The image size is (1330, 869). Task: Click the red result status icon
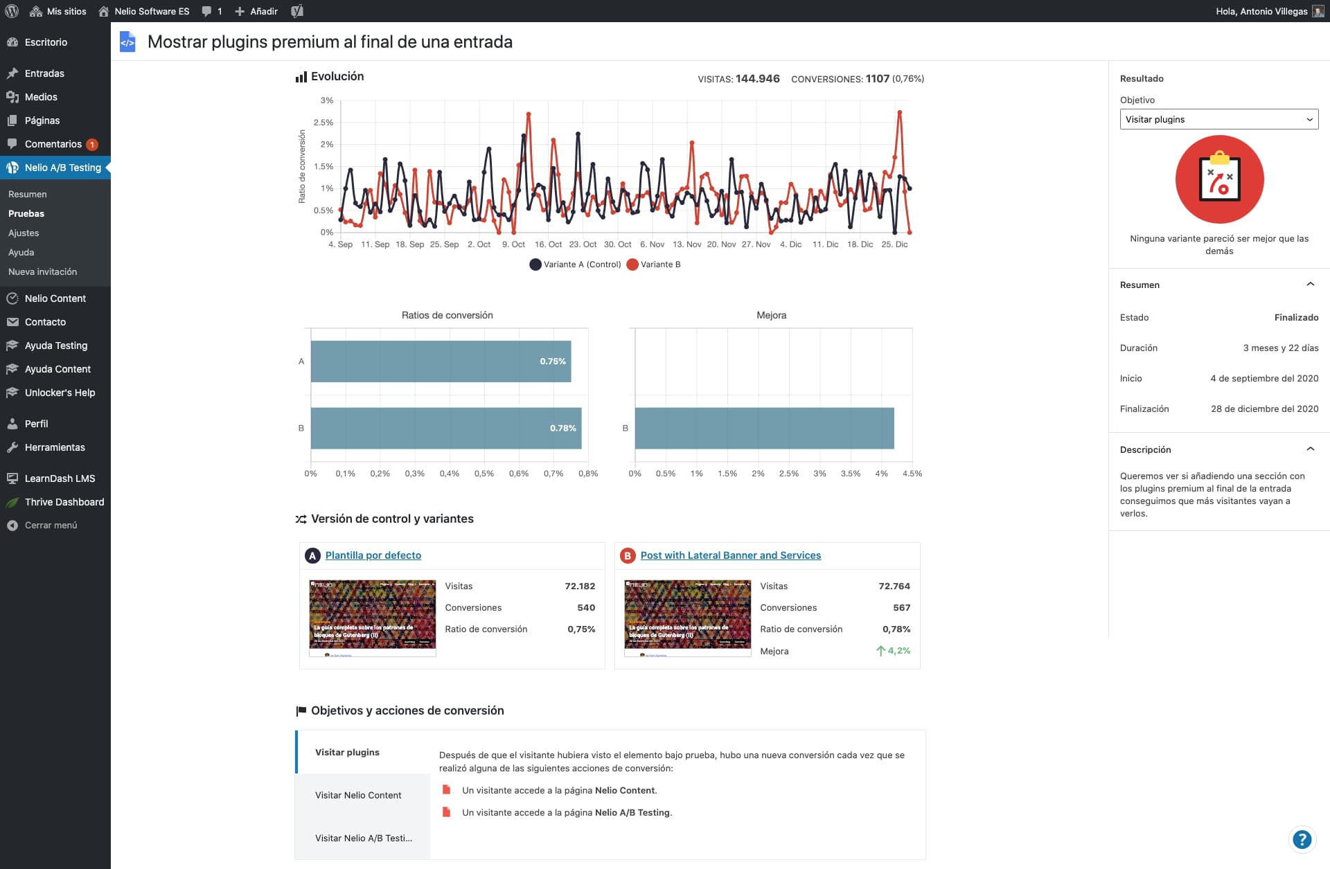point(1219,179)
